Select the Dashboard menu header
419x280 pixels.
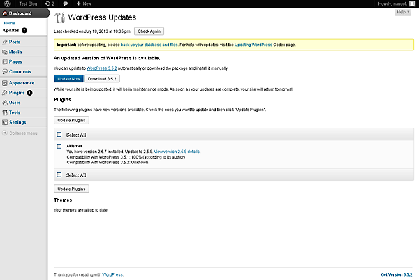coord(24,13)
